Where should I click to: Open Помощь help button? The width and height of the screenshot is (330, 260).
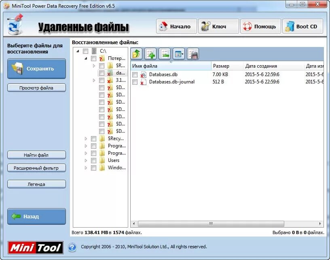click(260, 26)
